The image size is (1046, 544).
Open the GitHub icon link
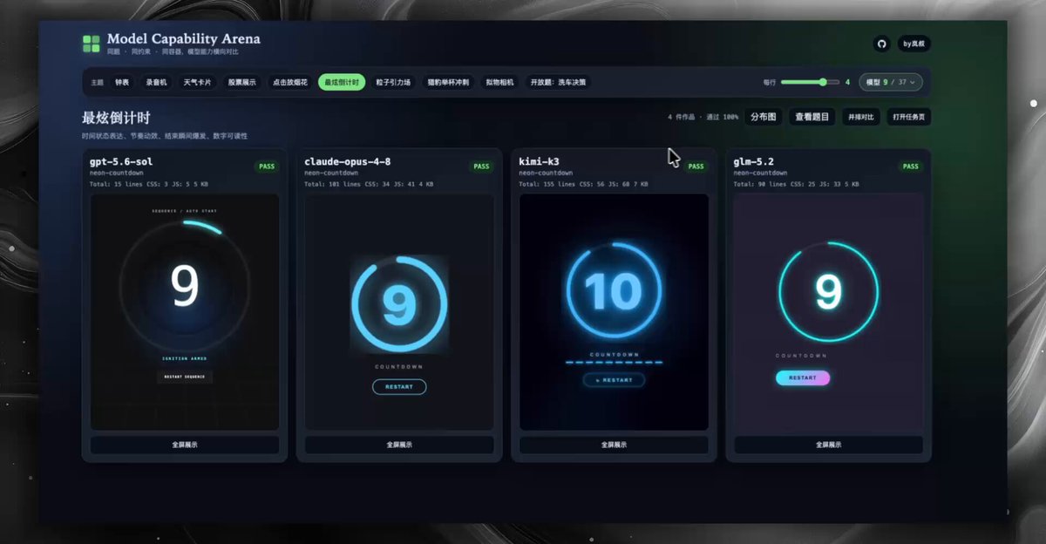(x=881, y=44)
